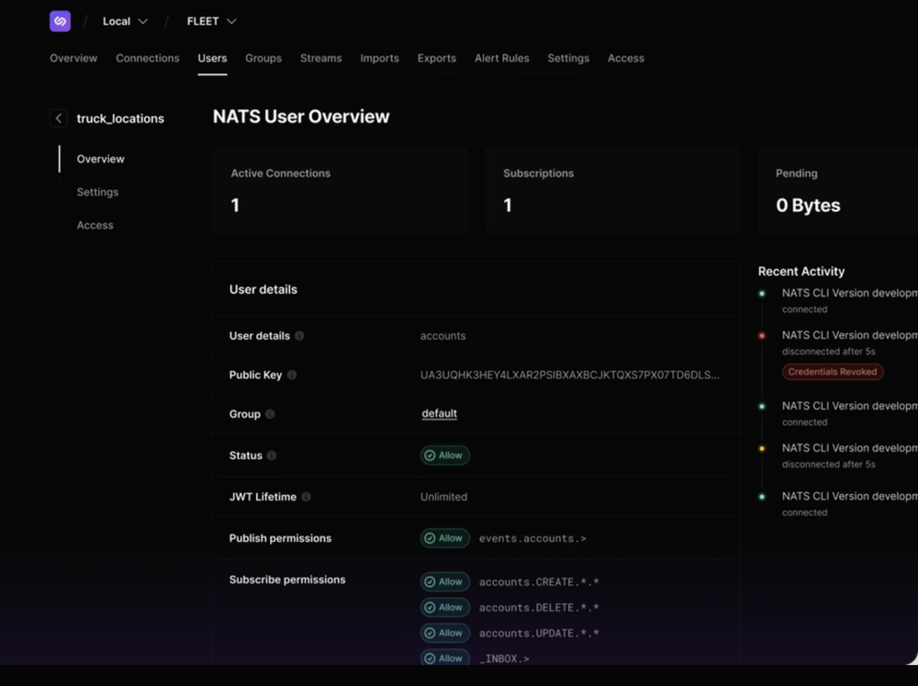Click the back arrow beside truck_locations
This screenshot has width=918, height=686.
[59, 118]
